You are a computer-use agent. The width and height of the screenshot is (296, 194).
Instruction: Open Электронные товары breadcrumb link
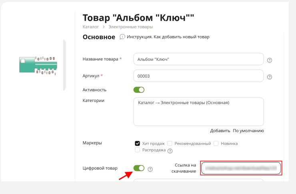pos(131,27)
